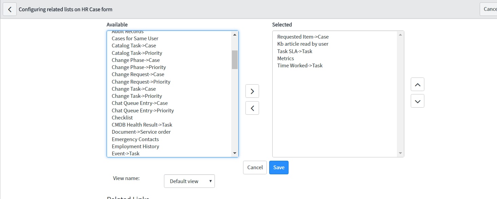Viewport: 497px width, 199px height.
Task: Click the up chevron to reorder Selected items
Action: pyautogui.click(x=417, y=84)
